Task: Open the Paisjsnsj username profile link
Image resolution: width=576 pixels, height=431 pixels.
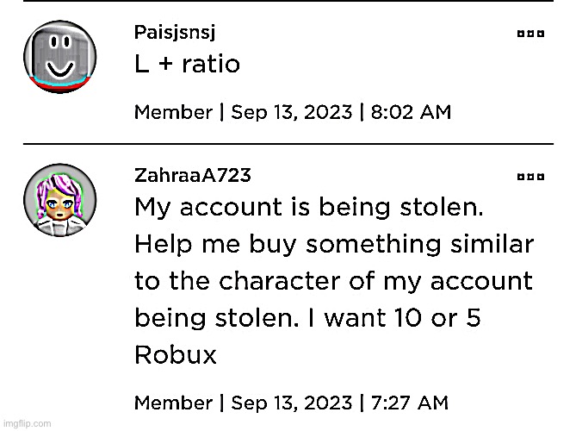Action: [175, 34]
